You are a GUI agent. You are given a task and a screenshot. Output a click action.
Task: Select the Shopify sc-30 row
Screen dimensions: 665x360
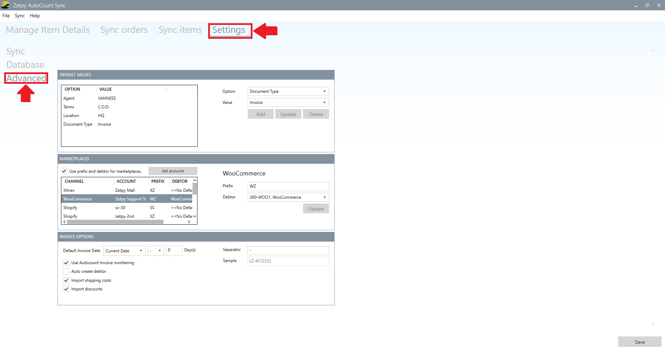[127, 208]
